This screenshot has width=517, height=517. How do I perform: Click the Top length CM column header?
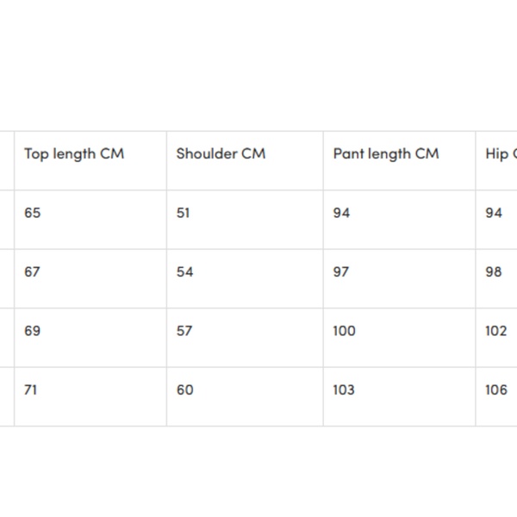(74, 154)
